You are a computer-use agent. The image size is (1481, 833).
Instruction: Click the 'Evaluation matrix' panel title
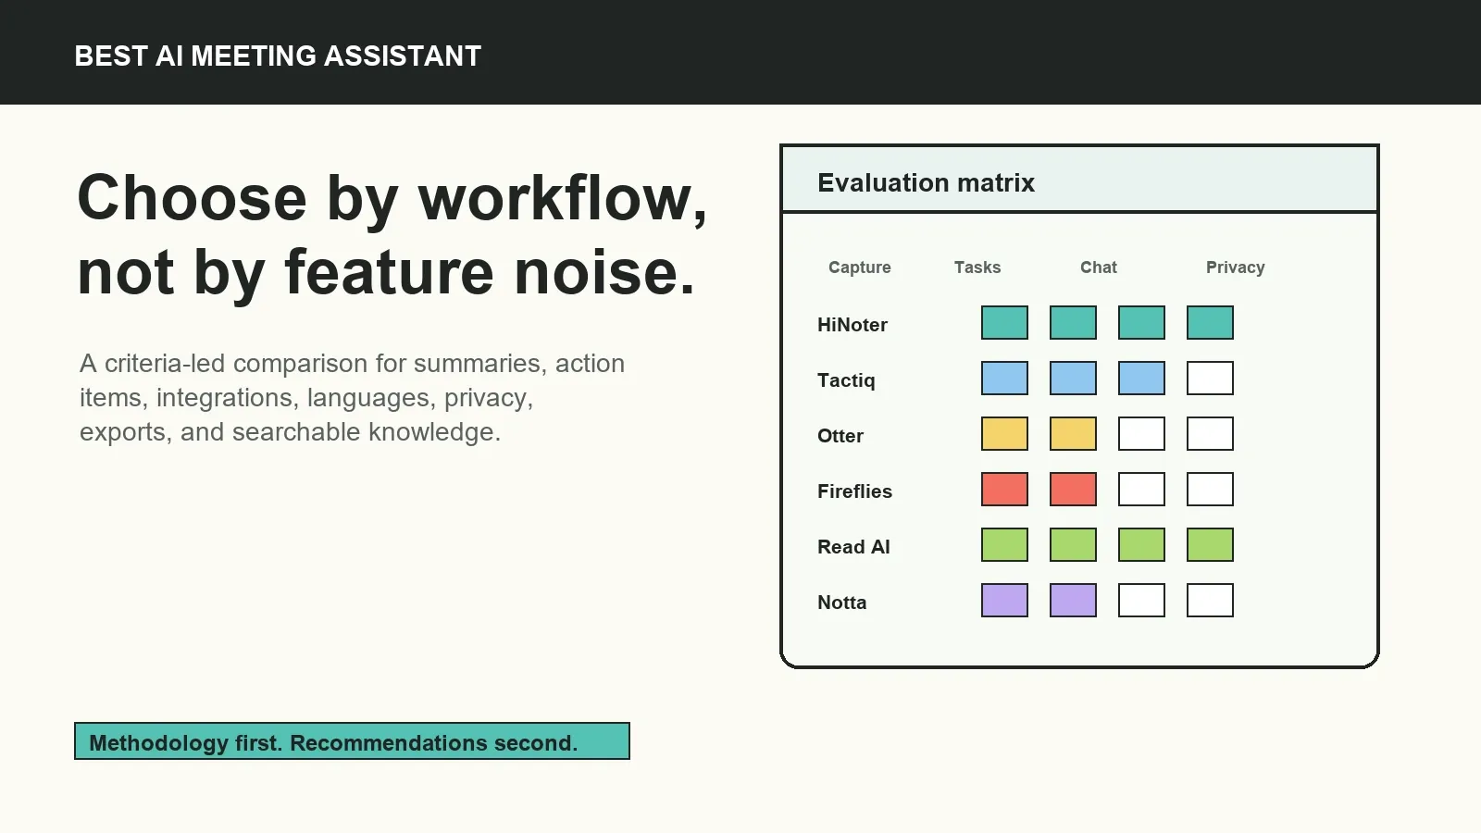[926, 182]
